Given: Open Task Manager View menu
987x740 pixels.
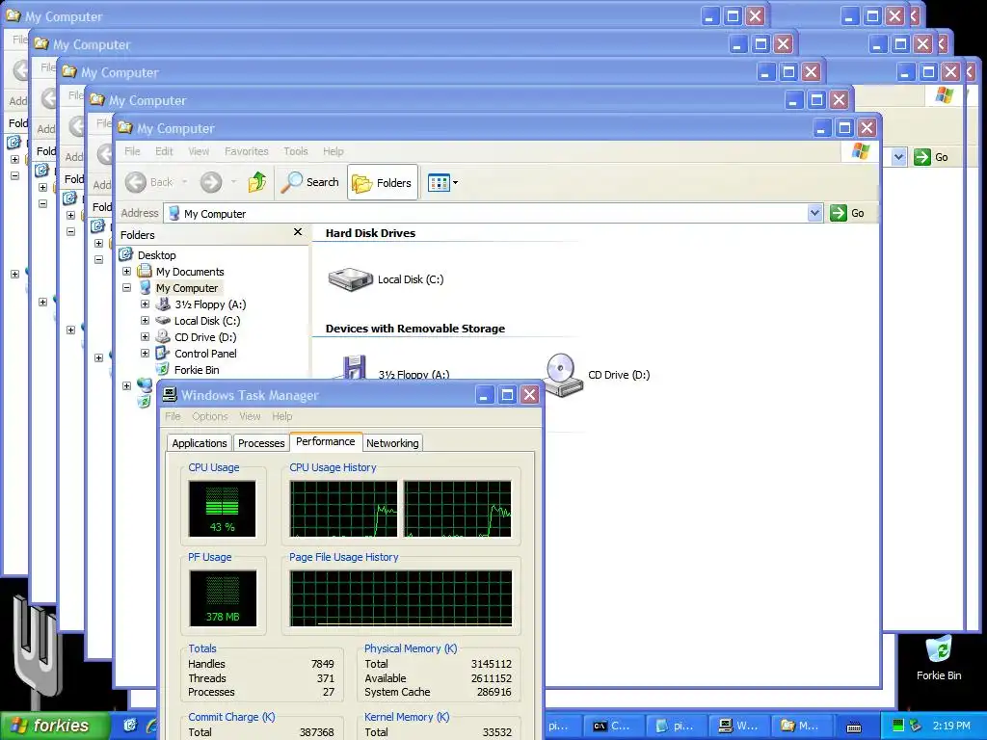Looking at the screenshot, I should tap(250, 416).
